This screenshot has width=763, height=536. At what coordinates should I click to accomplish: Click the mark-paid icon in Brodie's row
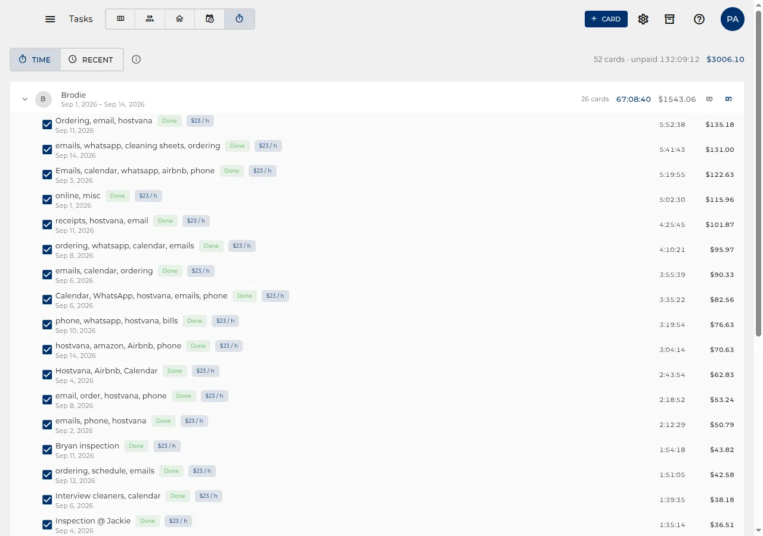(x=728, y=99)
